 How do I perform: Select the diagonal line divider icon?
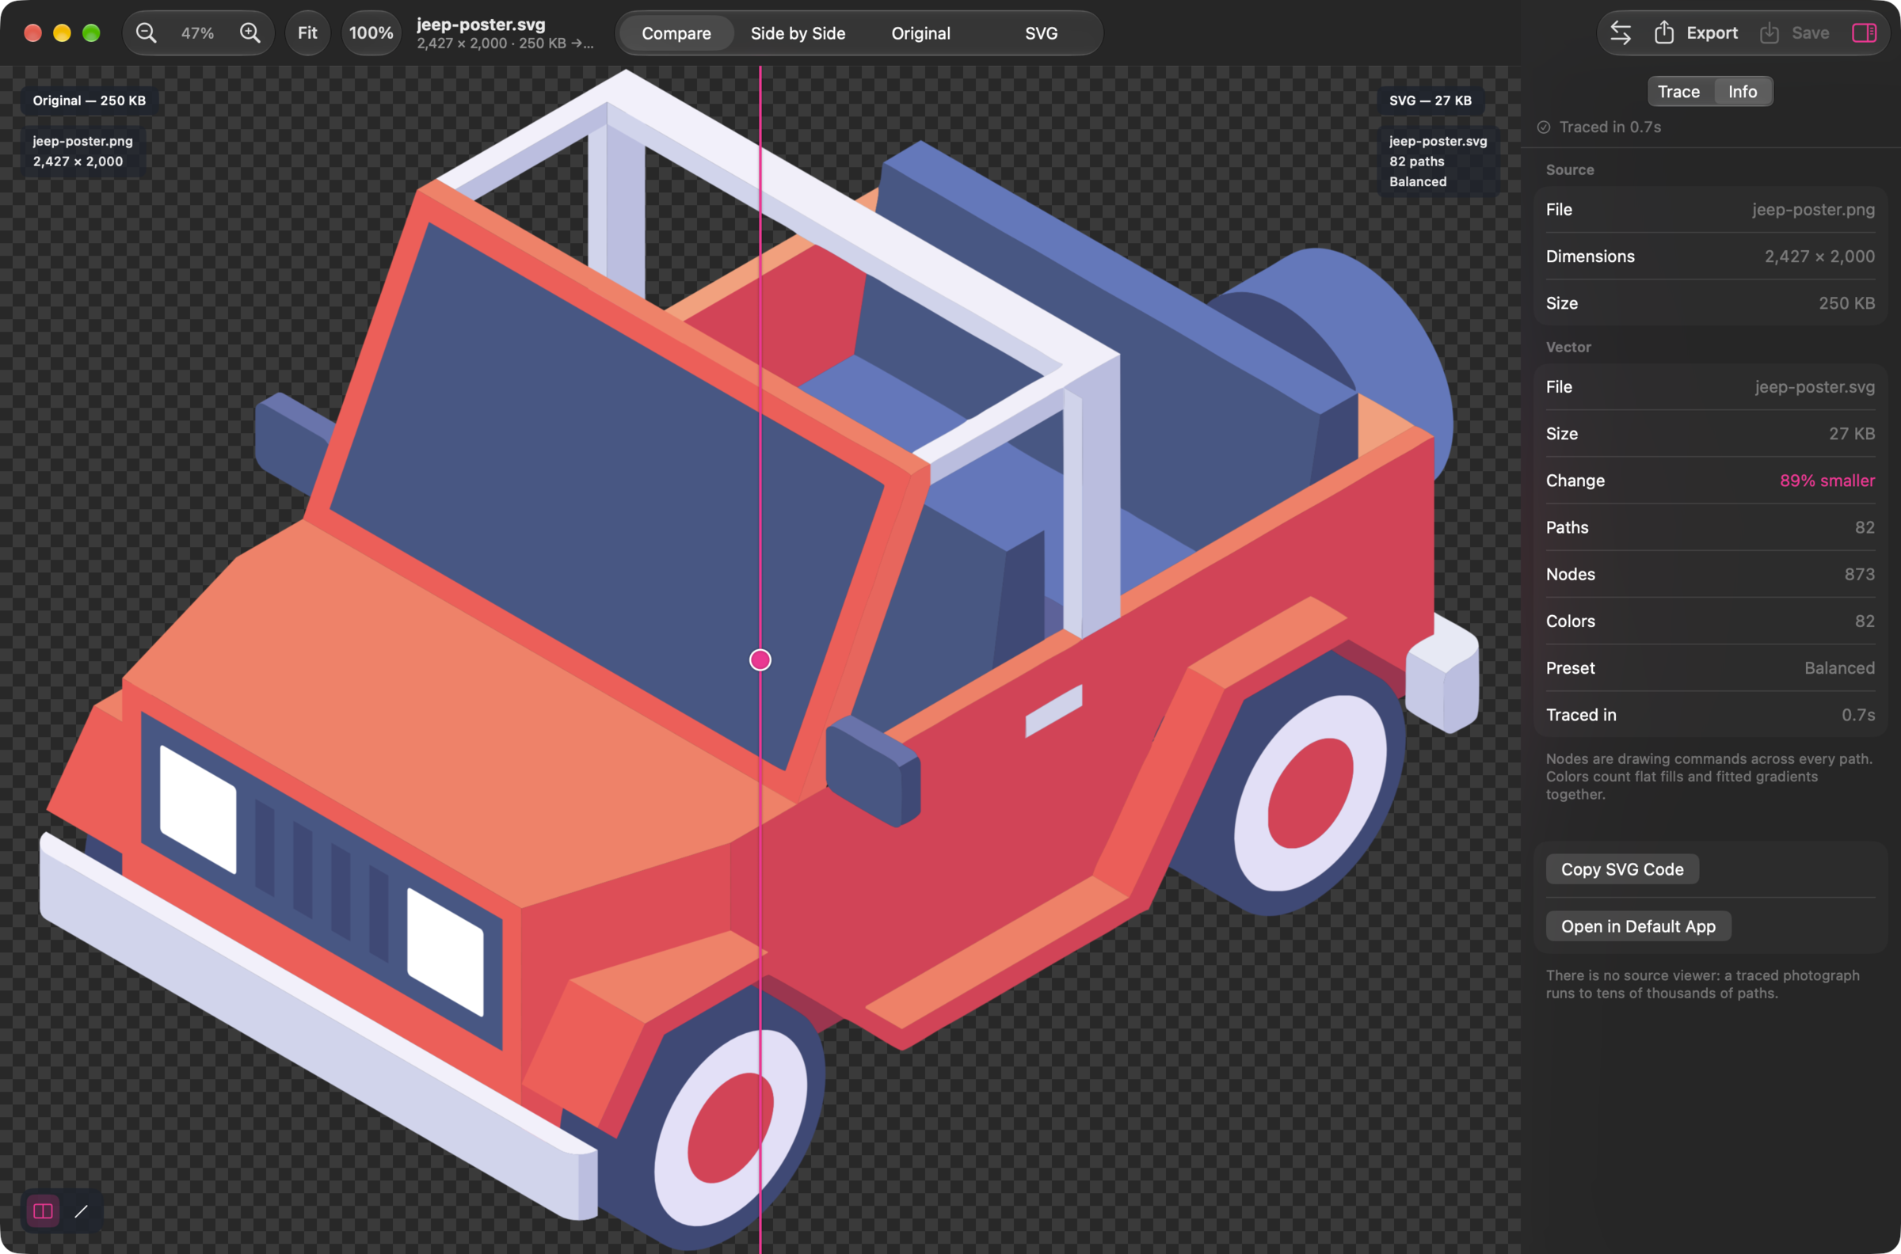pos(81,1210)
